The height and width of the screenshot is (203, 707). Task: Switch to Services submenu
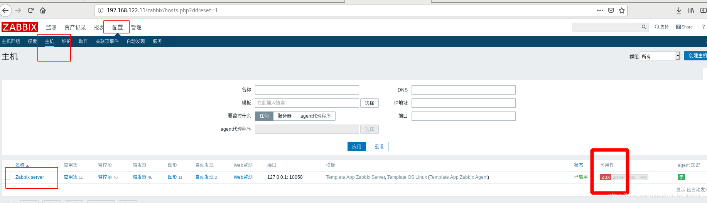pyautogui.click(x=157, y=41)
